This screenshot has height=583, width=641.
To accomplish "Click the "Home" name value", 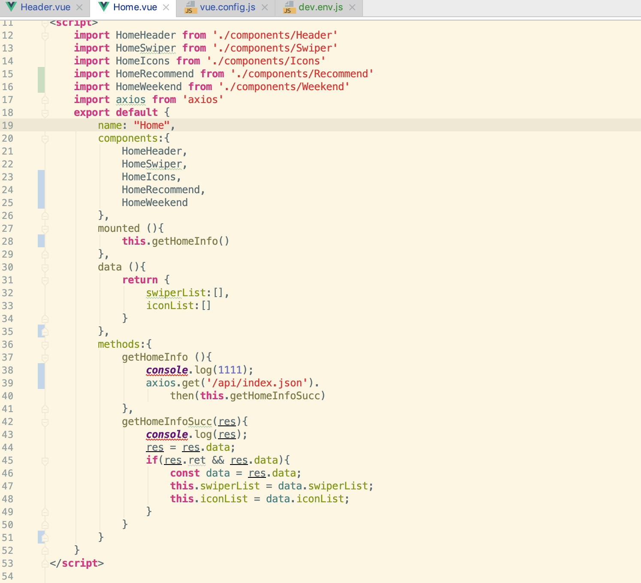I will click(152, 125).
